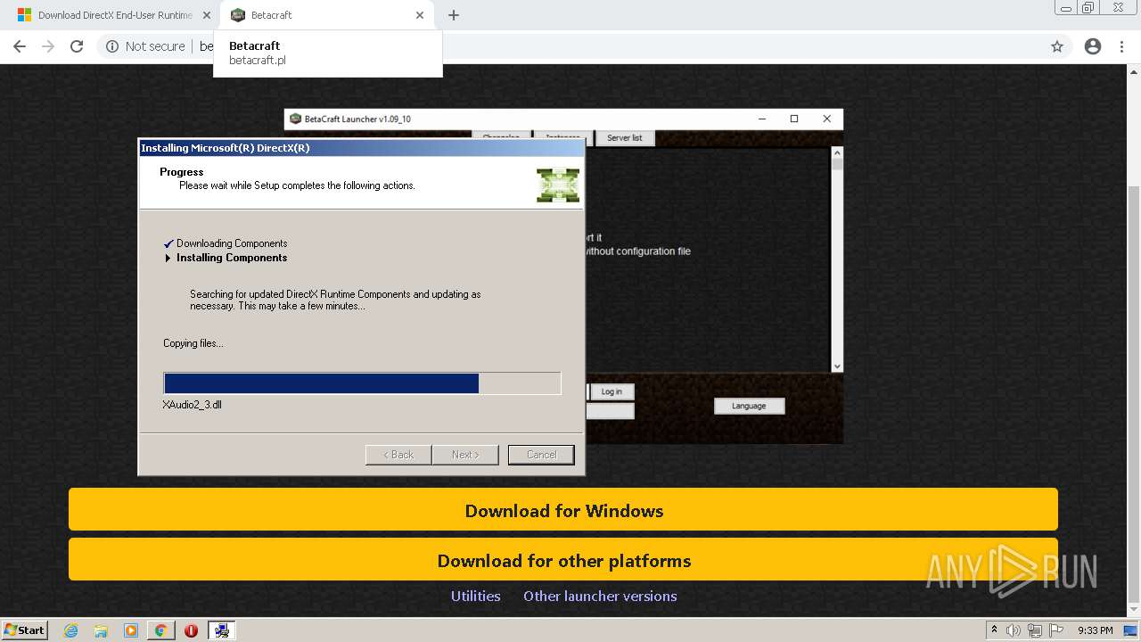This screenshot has width=1141, height=642.
Task: Switch to Chrome from the taskbar
Action: coord(160,630)
